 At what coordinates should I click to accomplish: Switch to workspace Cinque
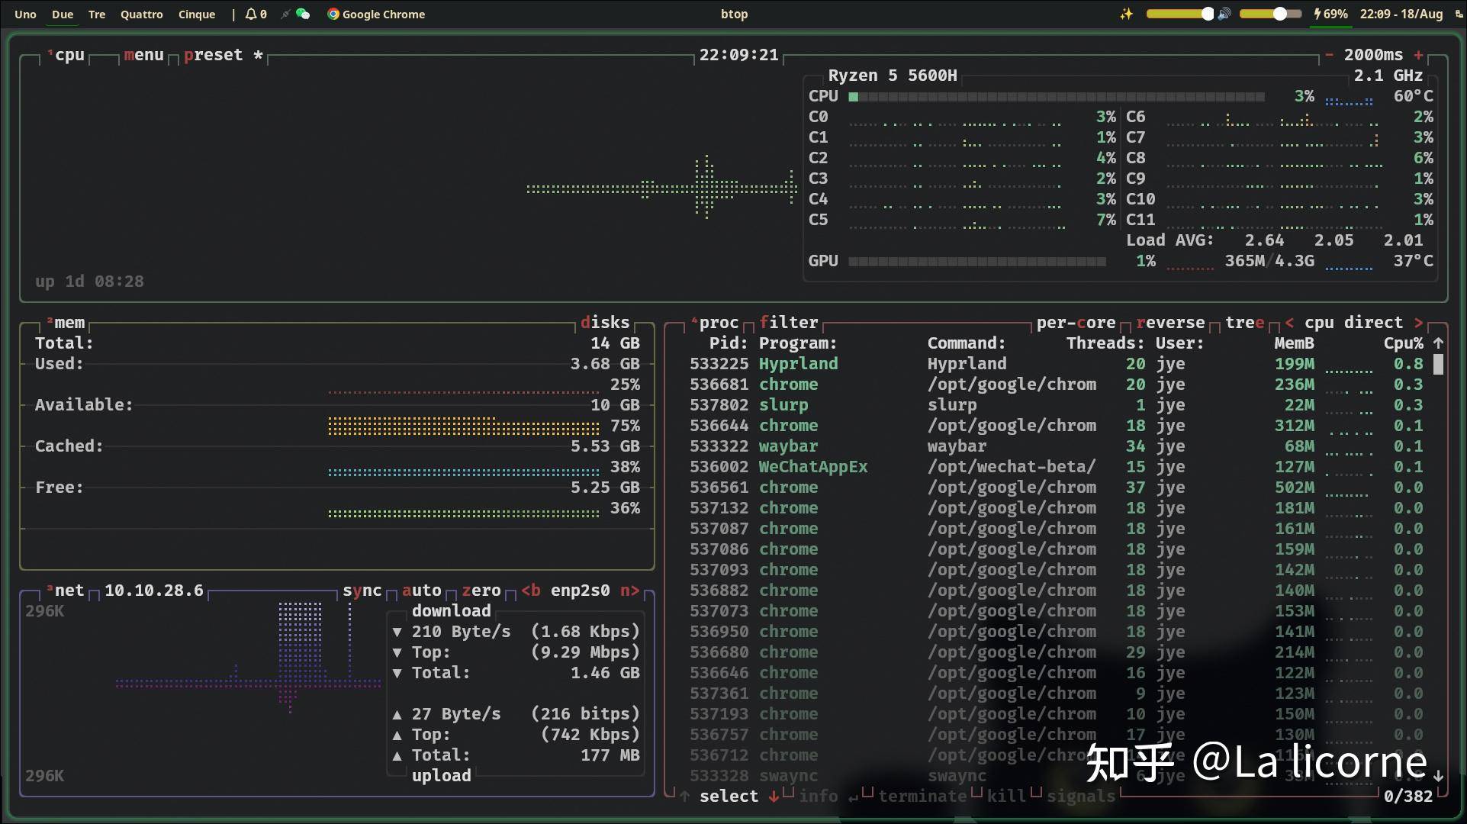tap(197, 14)
